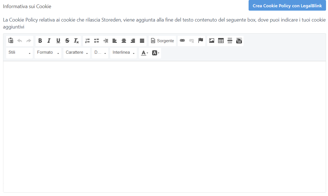328x196 pixels.
Task: Insert an anchor with the flag icon
Action: click(200, 41)
